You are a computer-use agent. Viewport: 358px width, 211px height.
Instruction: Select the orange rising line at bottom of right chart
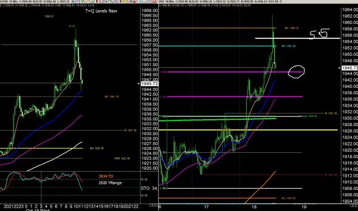260,188
